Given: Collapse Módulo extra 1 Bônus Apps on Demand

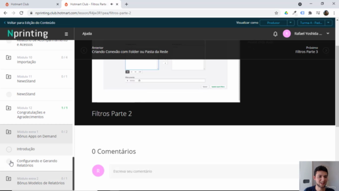Looking at the screenshot, I should 37,134.
